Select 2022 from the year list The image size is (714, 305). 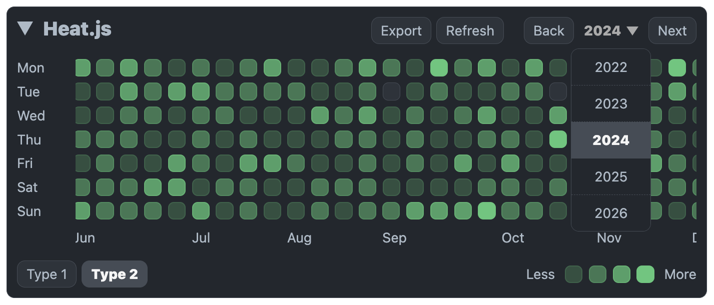[x=610, y=67]
